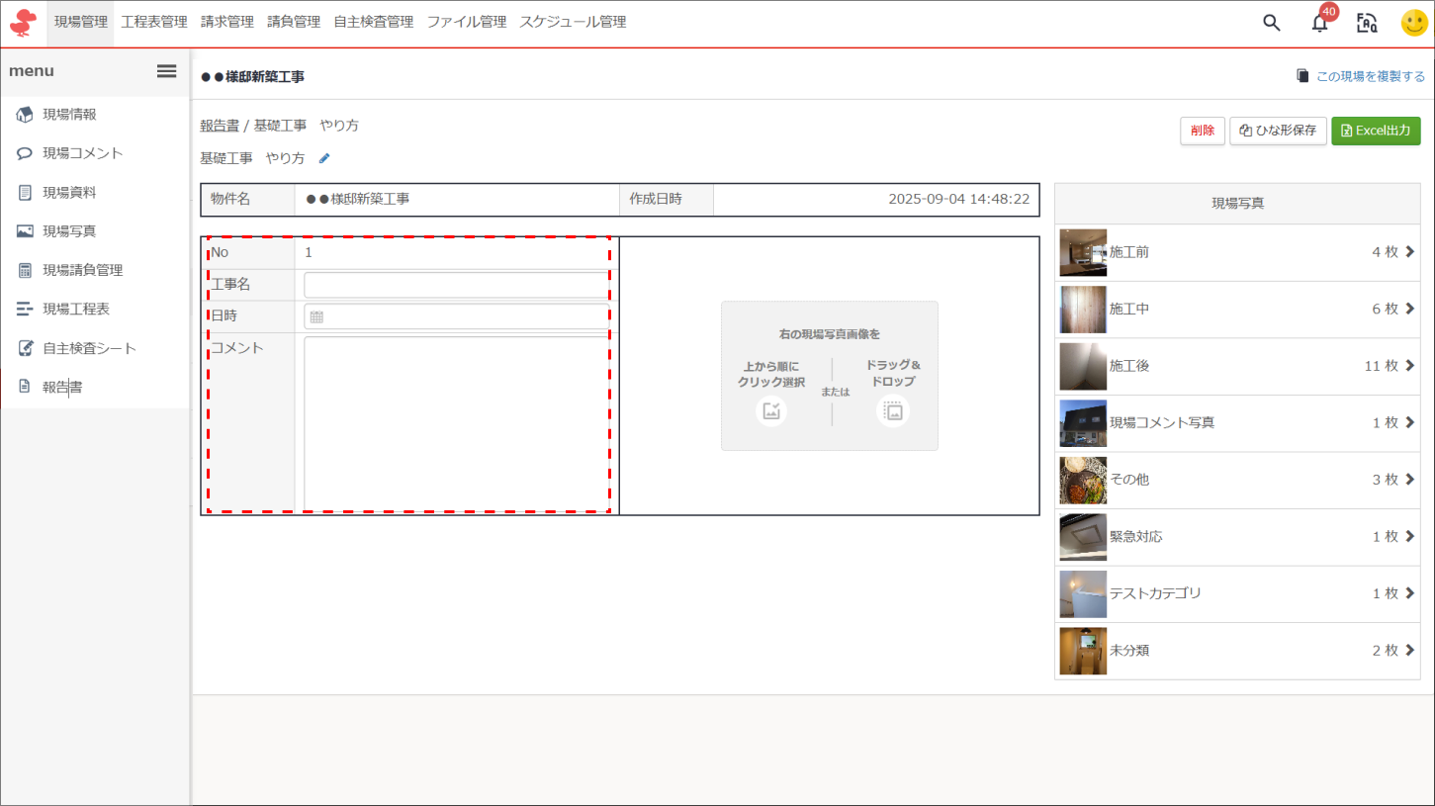Screen dimensions: 1435x806
Task: Open the notifications bell
Action: tap(1319, 24)
